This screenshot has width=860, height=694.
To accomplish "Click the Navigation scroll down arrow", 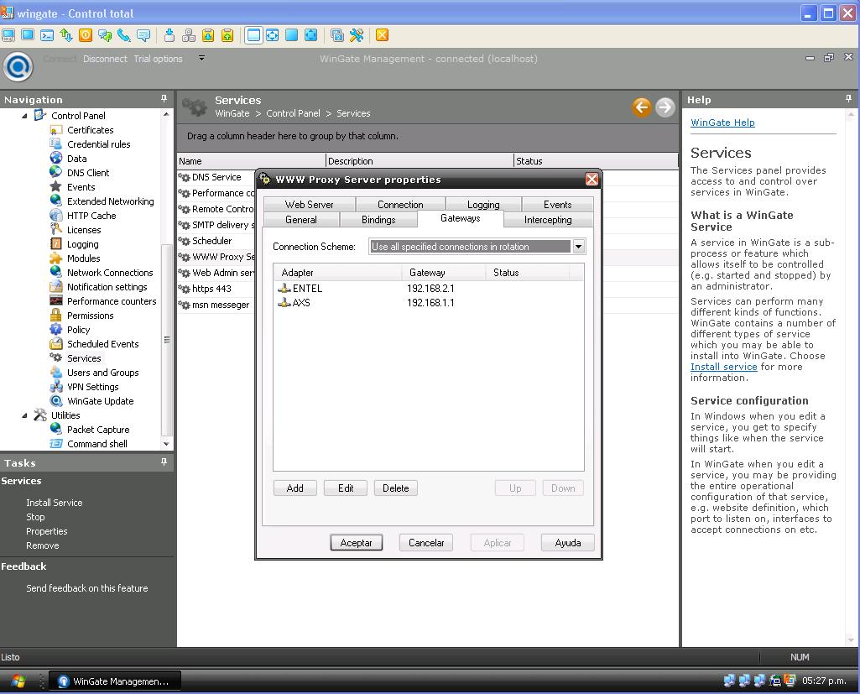I will point(166,444).
